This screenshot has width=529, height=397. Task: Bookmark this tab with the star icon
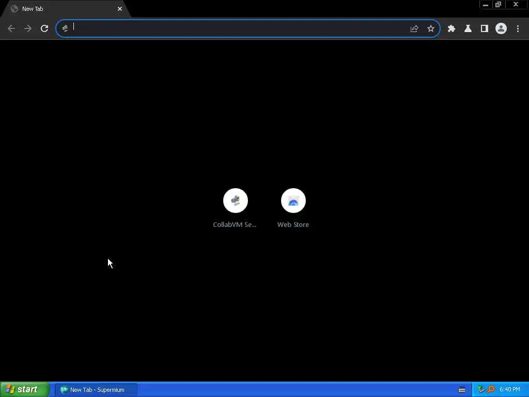(x=430, y=29)
